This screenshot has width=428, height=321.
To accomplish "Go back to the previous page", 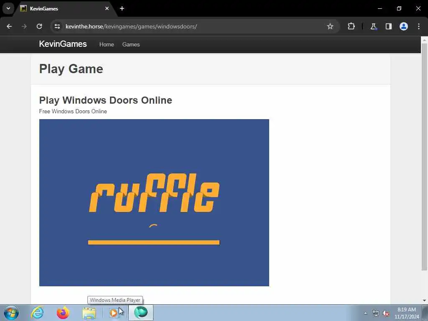I will pyautogui.click(x=9, y=26).
